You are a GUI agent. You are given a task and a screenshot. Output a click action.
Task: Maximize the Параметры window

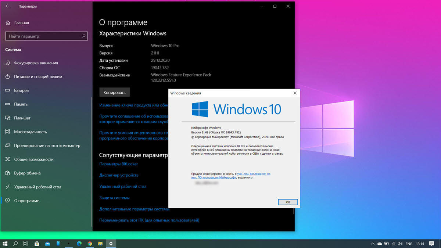(275, 6)
